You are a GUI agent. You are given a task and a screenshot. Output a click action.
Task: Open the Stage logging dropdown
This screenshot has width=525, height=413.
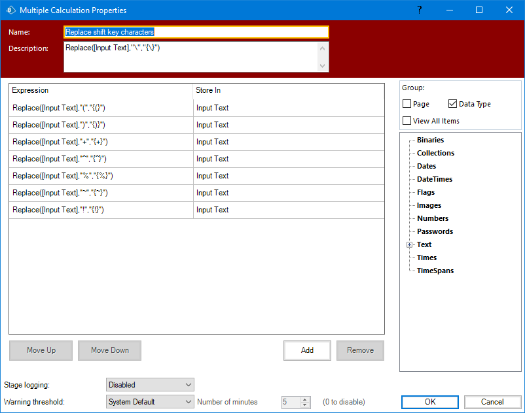(x=150, y=385)
